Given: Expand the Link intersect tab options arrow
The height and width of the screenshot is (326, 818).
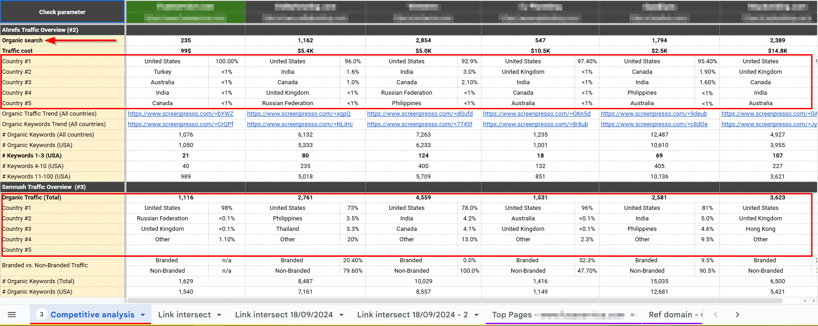Looking at the screenshot, I should (219, 315).
